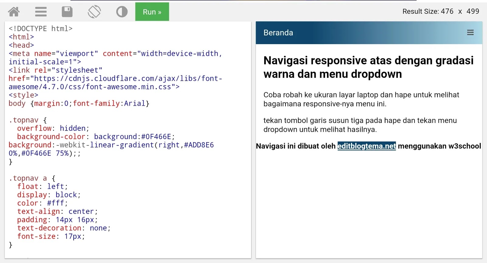Click the Result Size 476 x 499 text
This screenshot has width=487, height=263.
(441, 12)
